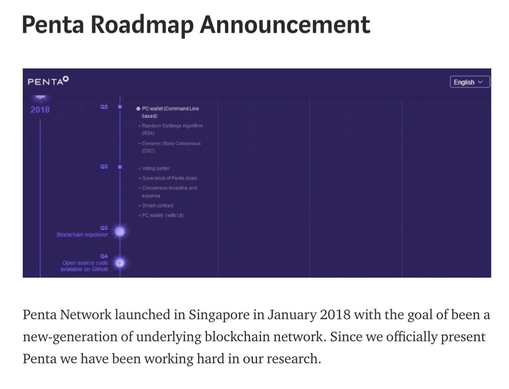Click the glowing Blockchain explorer milestone icon
Image resolution: width=509 pixels, height=389 pixels.
(x=120, y=231)
